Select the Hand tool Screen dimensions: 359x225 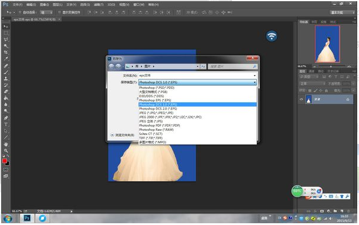6,144
